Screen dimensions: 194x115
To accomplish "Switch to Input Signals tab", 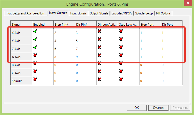I will click(78, 13).
